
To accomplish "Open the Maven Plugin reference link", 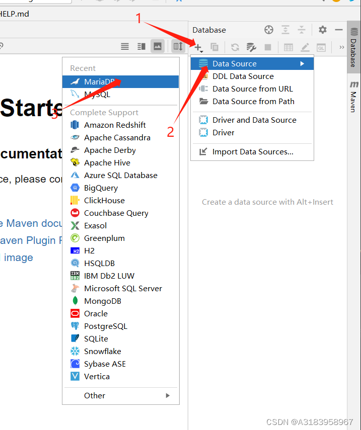I will click(x=31, y=240).
